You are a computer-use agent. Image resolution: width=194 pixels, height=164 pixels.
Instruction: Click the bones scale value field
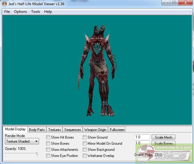(142, 143)
